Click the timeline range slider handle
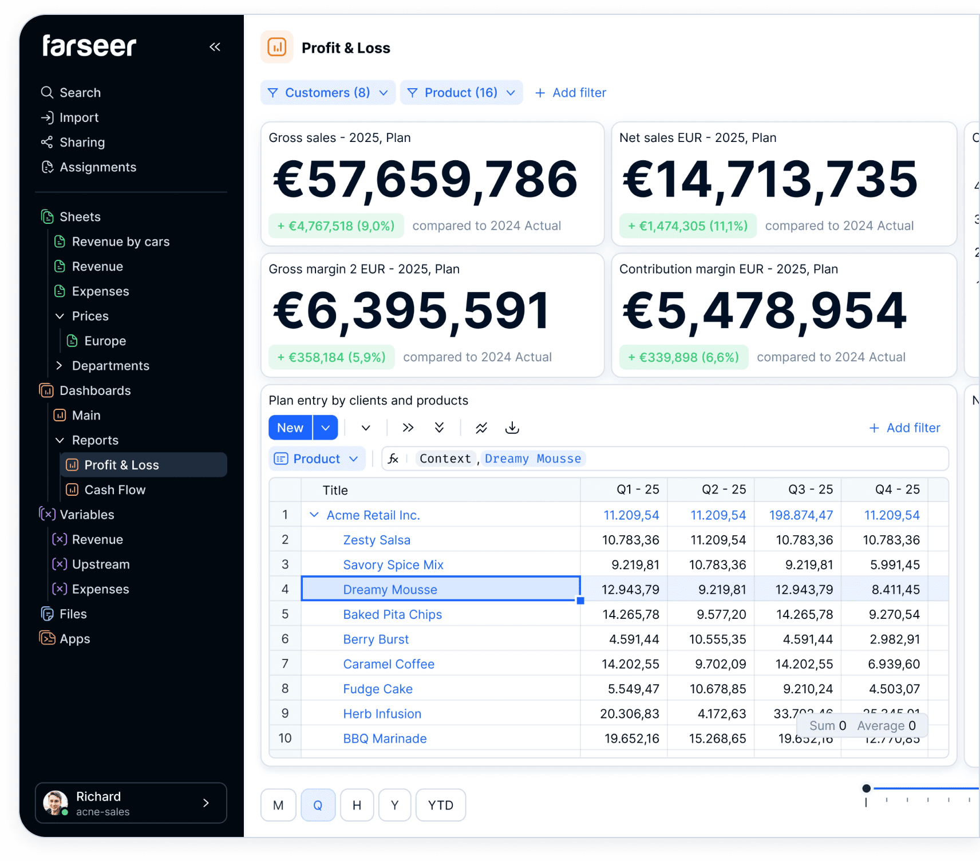980x861 pixels. (867, 788)
